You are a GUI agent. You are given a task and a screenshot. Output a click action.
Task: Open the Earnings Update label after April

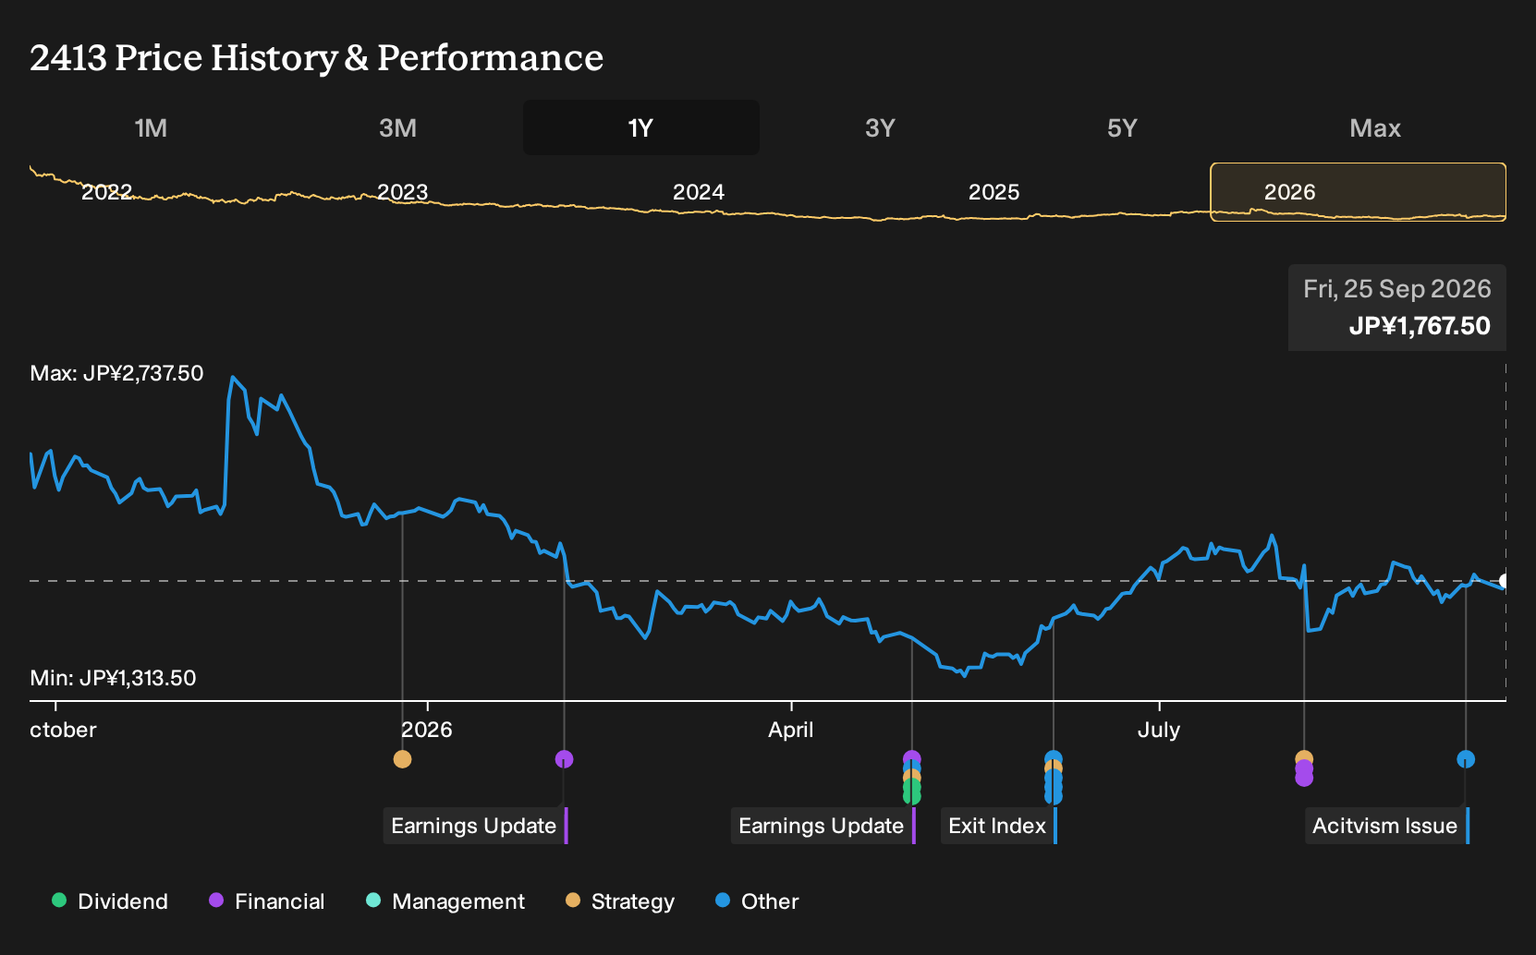823,826
